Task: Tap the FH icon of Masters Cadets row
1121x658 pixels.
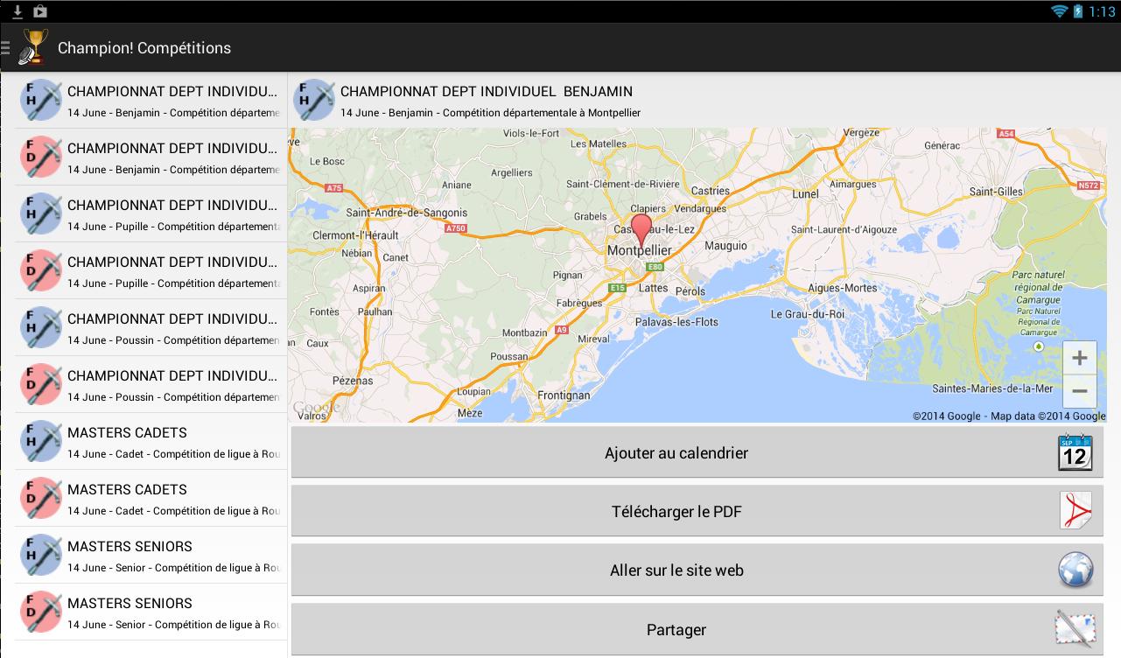Action: 41,441
